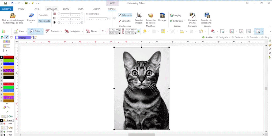Pick the blue color swatch number 3
This screenshot has height=136, width=272.
9,64
